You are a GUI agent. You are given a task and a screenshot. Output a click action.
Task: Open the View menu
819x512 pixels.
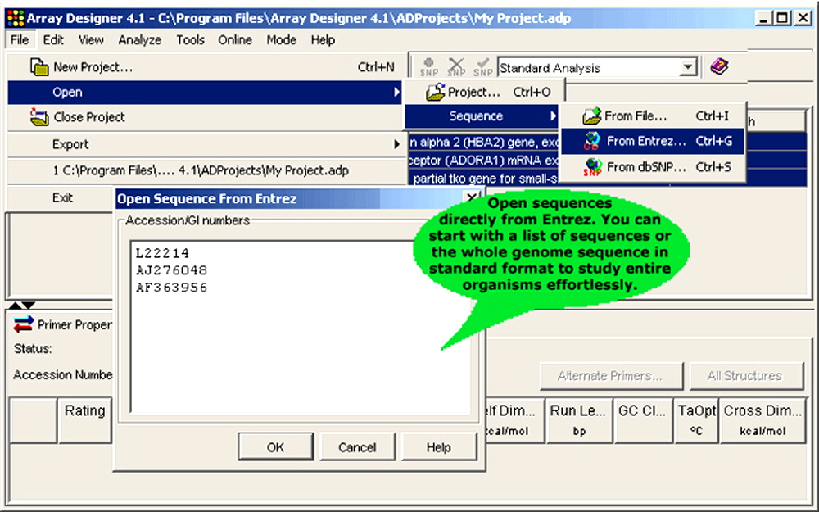[91, 39]
